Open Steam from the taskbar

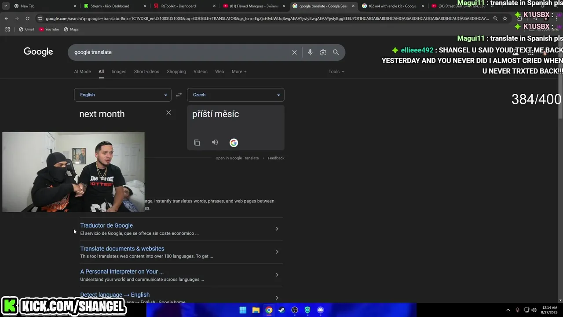click(x=281, y=310)
